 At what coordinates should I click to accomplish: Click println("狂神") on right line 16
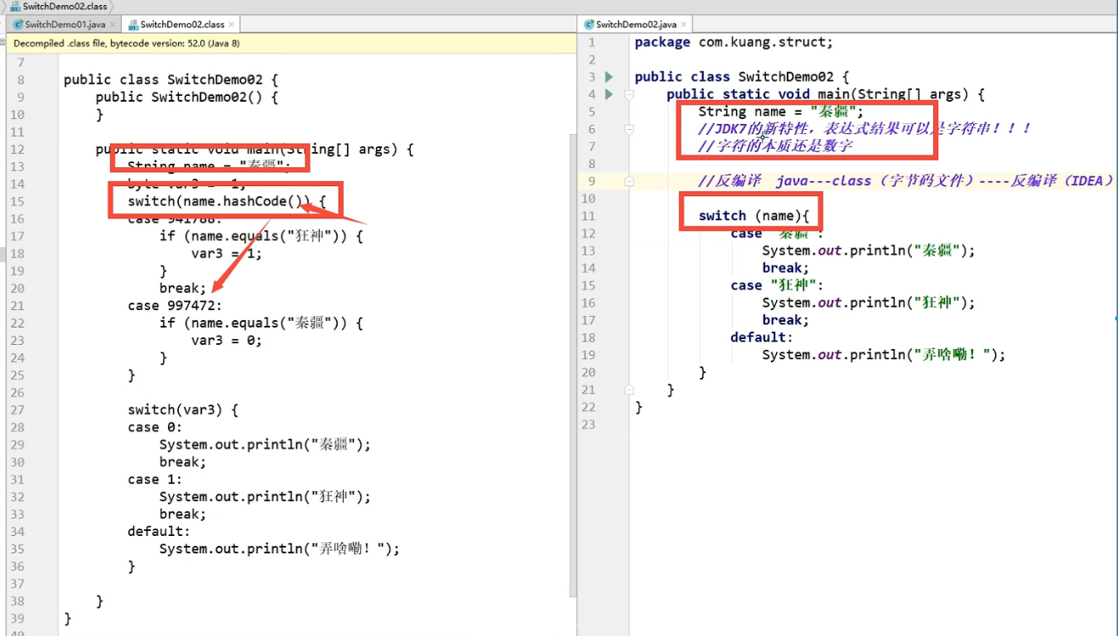coord(869,303)
